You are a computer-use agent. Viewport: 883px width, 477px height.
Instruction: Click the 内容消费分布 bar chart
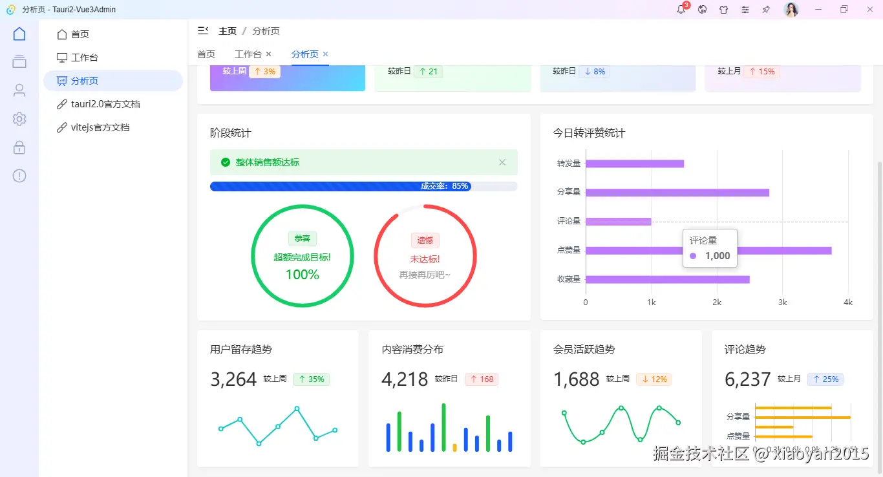449,427
